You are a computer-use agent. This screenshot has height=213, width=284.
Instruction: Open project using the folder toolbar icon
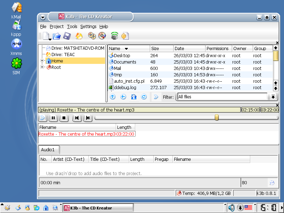point(57,36)
